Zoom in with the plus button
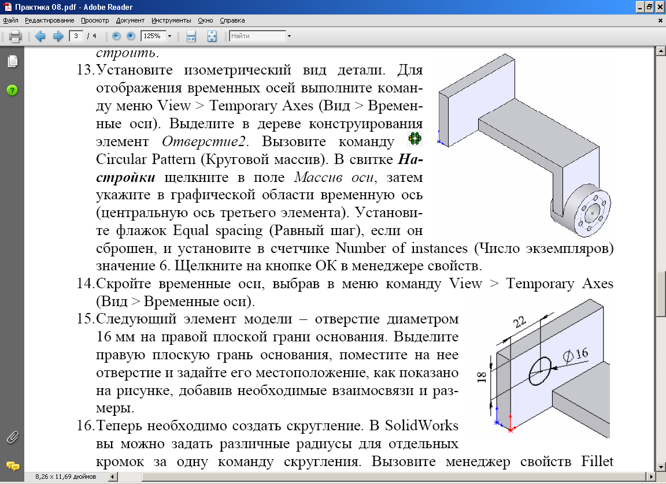This screenshot has height=484, width=666. (x=131, y=36)
